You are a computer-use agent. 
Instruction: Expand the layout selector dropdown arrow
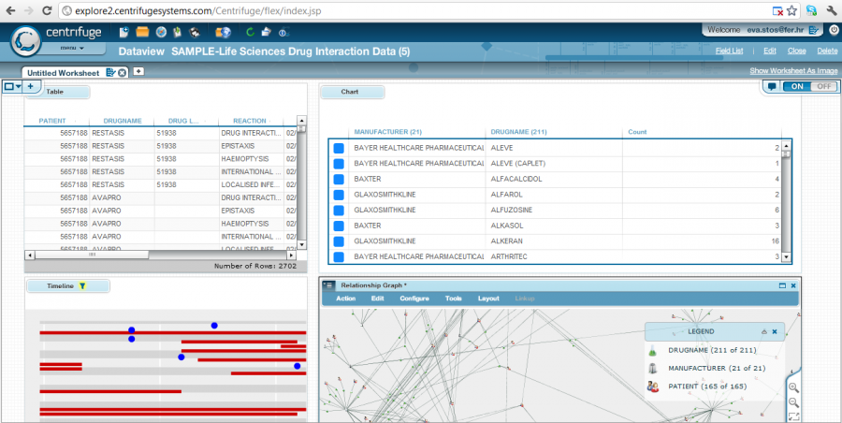coord(18,87)
